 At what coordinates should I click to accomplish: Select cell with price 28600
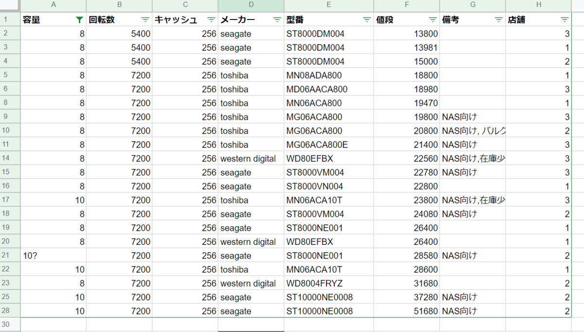[407, 270]
